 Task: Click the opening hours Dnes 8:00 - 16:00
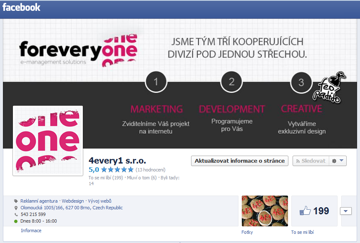point(39,221)
